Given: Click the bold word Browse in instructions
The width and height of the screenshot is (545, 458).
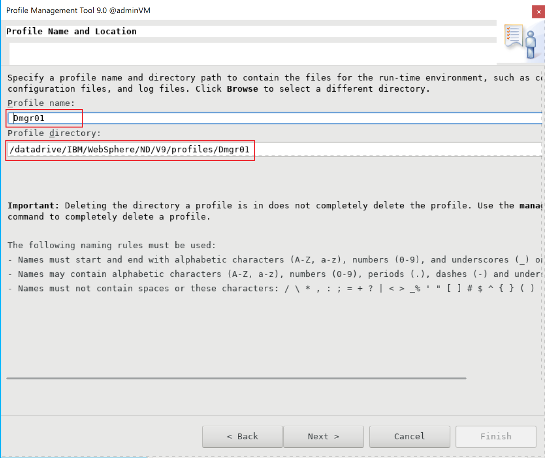Looking at the screenshot, I should [242, 89].
